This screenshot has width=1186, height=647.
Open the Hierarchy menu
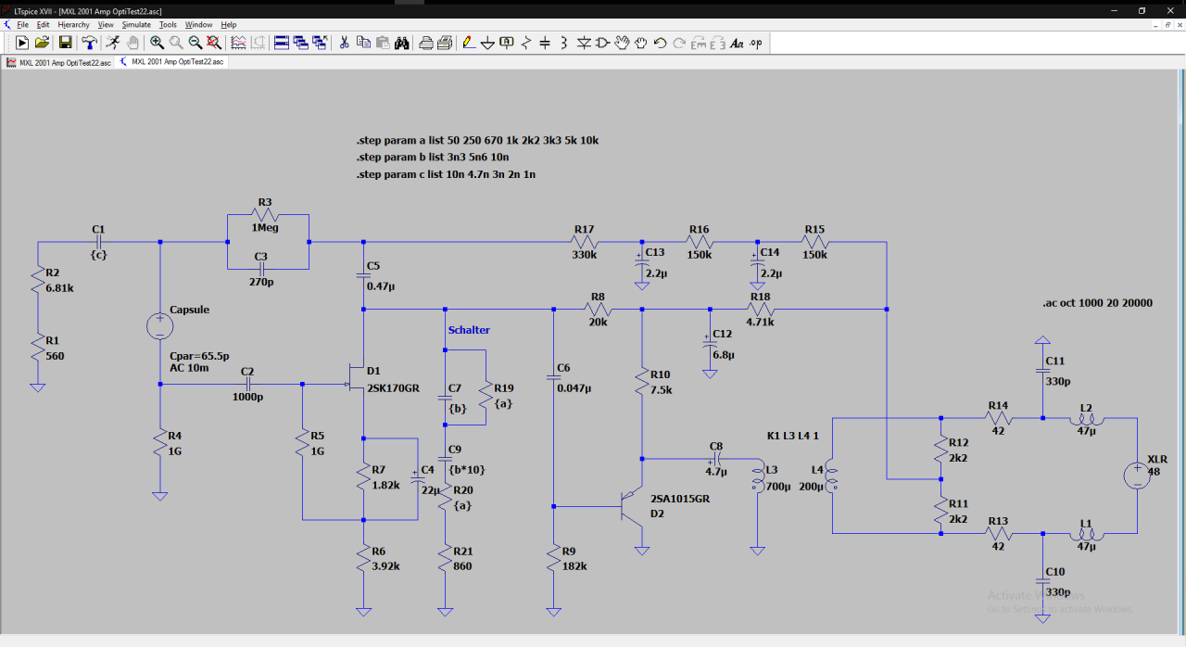[74, 24]
